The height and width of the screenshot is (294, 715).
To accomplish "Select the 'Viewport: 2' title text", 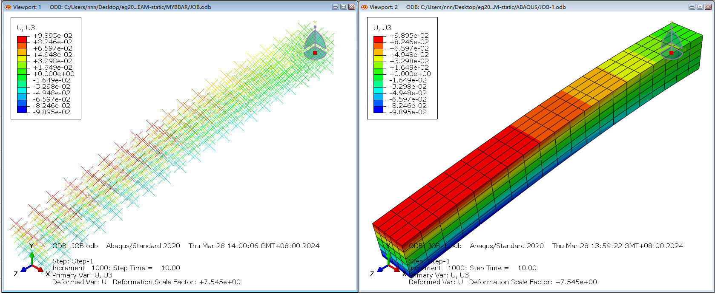I will (384, 7).
